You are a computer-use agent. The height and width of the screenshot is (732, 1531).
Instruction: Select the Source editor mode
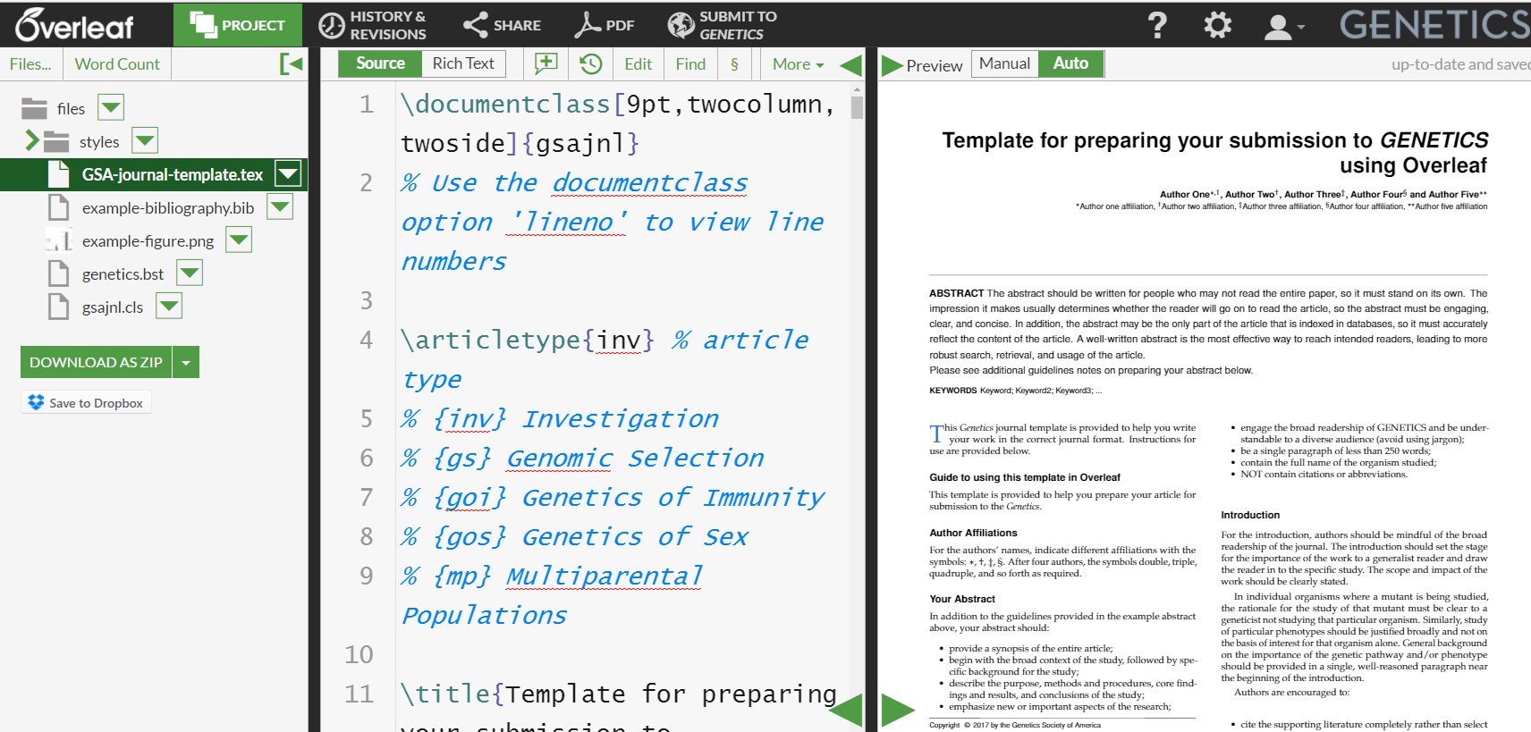[380, 63]
